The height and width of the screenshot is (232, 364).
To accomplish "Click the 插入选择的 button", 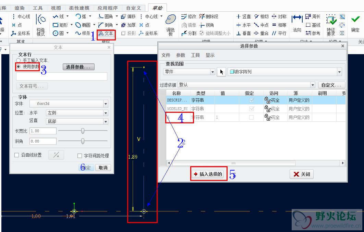I will [x=208, y=174].
